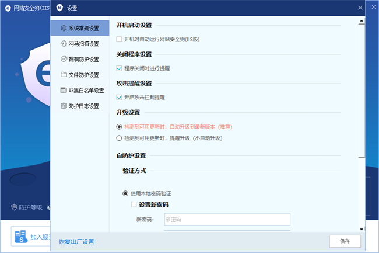Click the 设置 dialog shield logo icon
Screen dimensions: 379x253
click(x=59, y=8)
